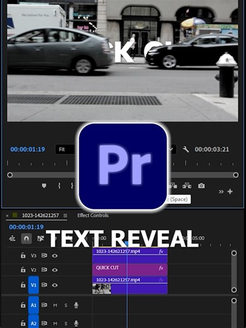
Task: Click the fx badge on V3 clip
Action: 161,252
